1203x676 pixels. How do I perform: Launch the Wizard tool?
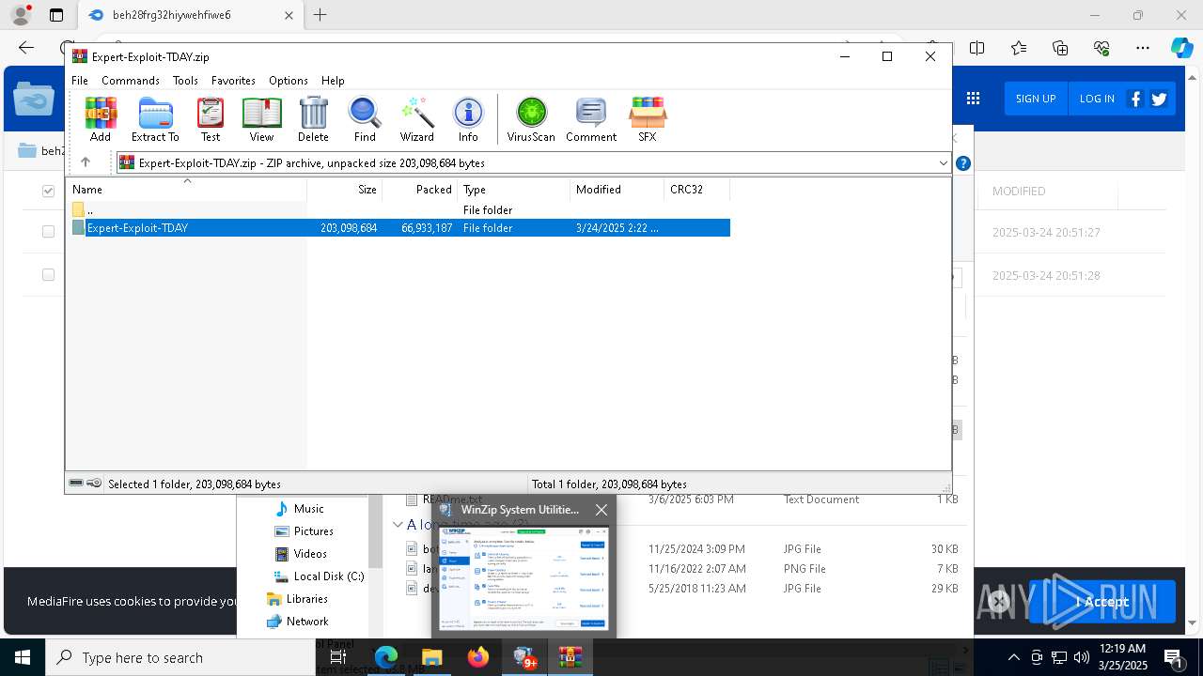(416, 119)
